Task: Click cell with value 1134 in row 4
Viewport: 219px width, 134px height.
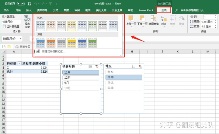Action: (35, 68)
